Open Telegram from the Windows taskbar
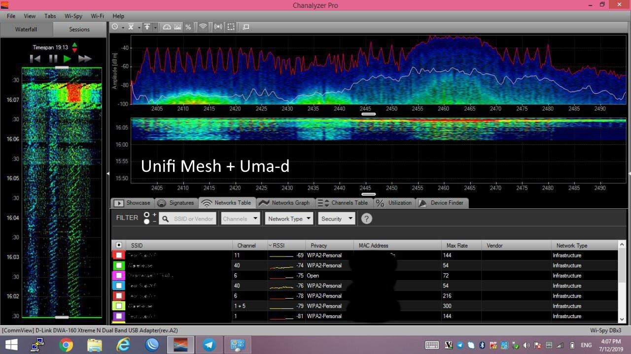Screen dimensions: 631x354 209,345
